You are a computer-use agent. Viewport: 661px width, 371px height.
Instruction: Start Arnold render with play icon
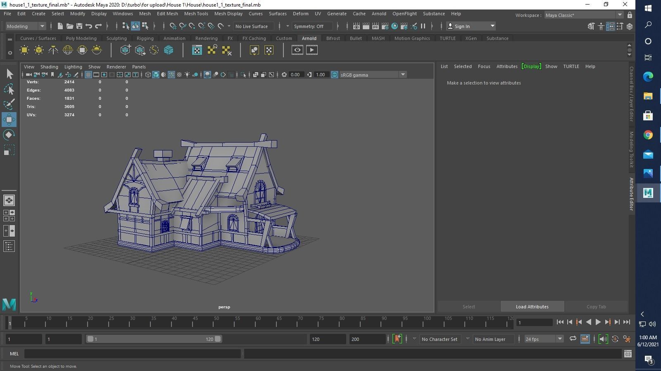click(312, 50)
